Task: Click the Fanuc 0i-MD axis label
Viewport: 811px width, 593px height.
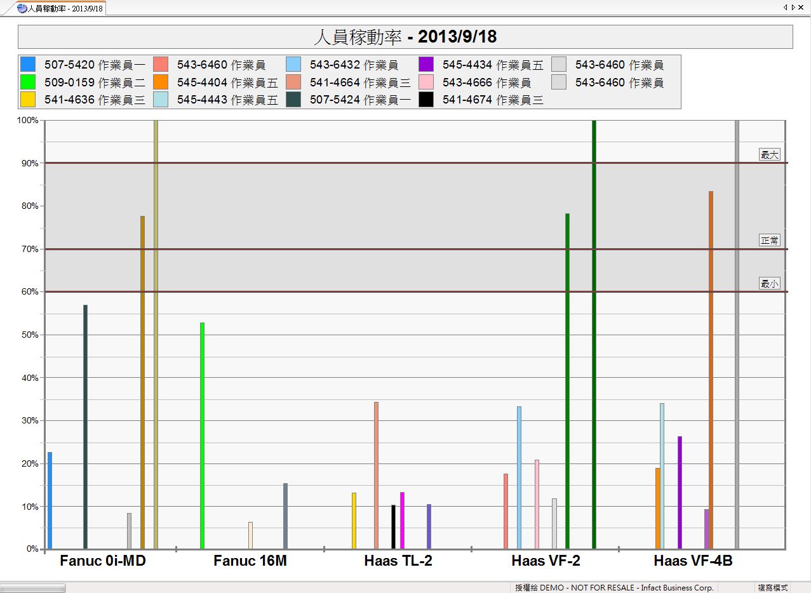Action: point(103,561)
